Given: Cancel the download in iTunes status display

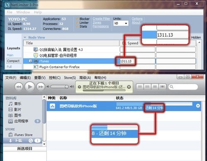Looking at the screenshot, I should click(x=129, y=87).
